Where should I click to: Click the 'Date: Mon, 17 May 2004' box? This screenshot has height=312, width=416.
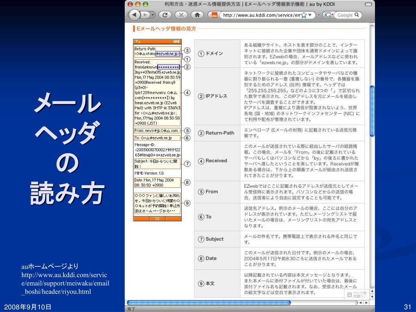click(157, 182)
